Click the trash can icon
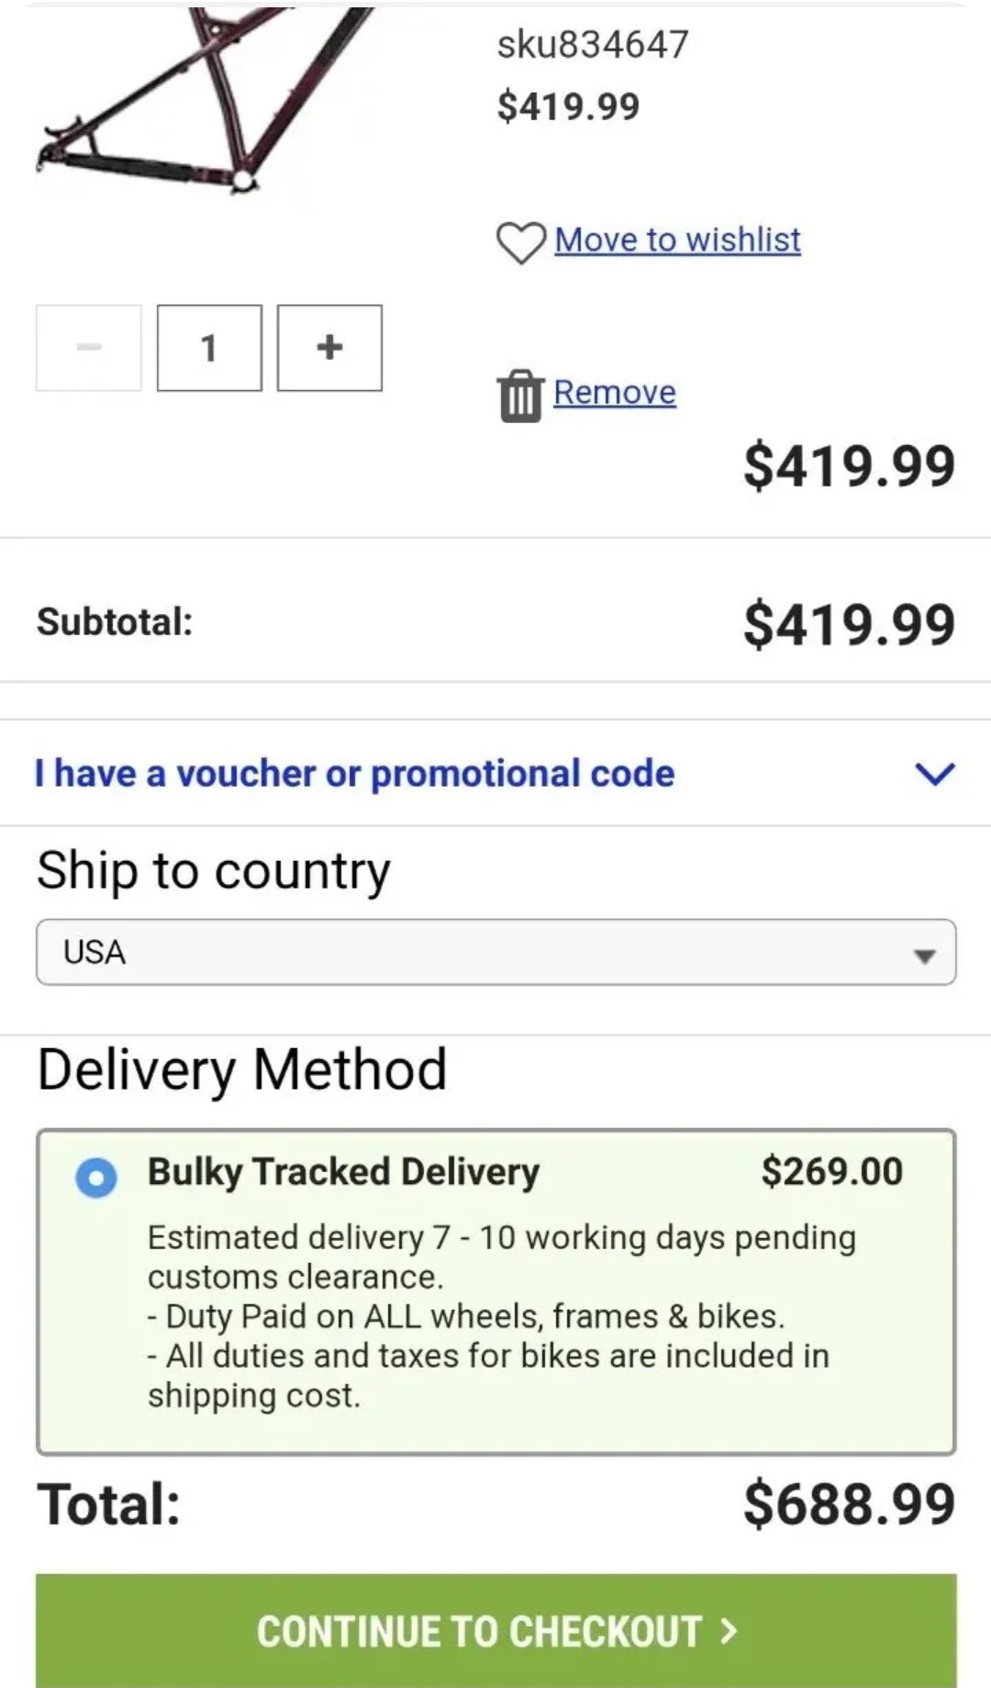Image resolution: width=991 pixels, height=1688 pixels. click(x=520, y=396)
